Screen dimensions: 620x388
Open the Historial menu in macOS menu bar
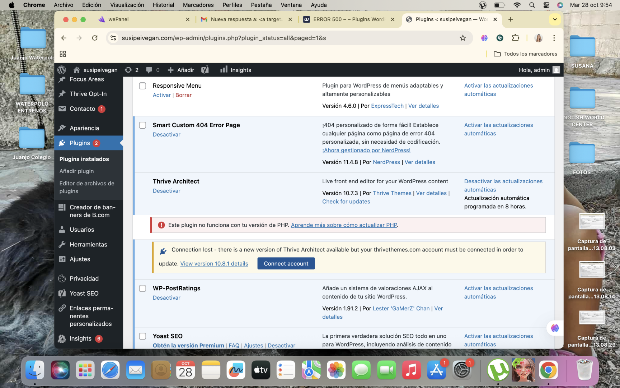[163, 5]
